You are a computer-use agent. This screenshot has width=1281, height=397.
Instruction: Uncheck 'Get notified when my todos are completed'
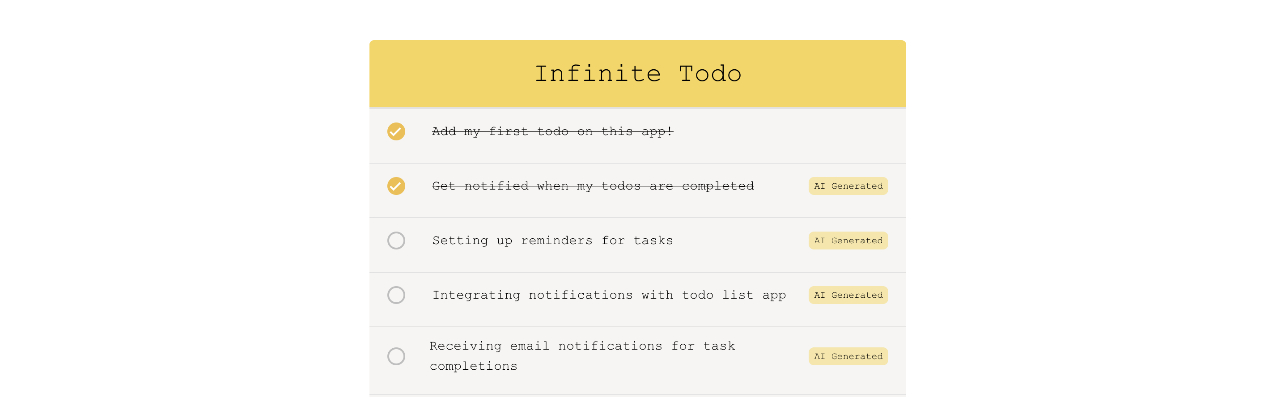396,186
